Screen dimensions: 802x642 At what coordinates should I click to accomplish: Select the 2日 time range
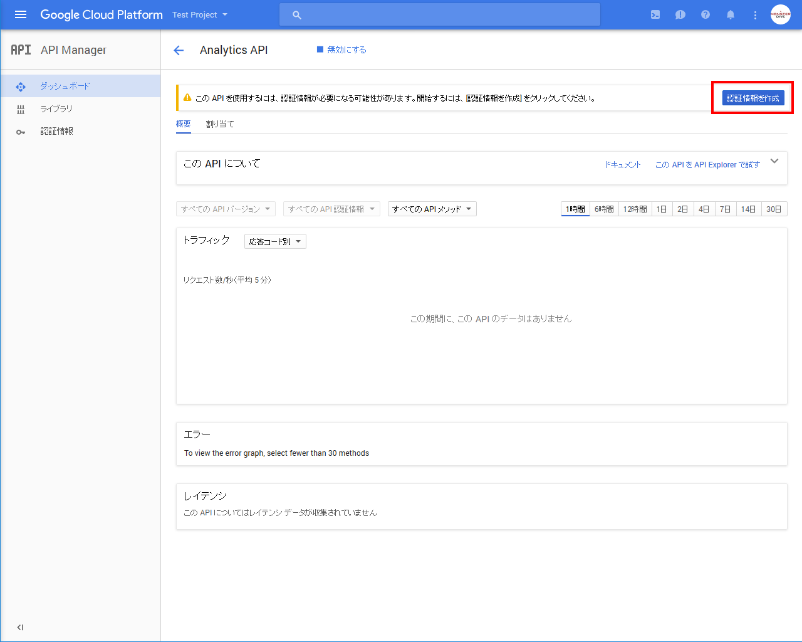pyautogui.click(x=683, y=209)
